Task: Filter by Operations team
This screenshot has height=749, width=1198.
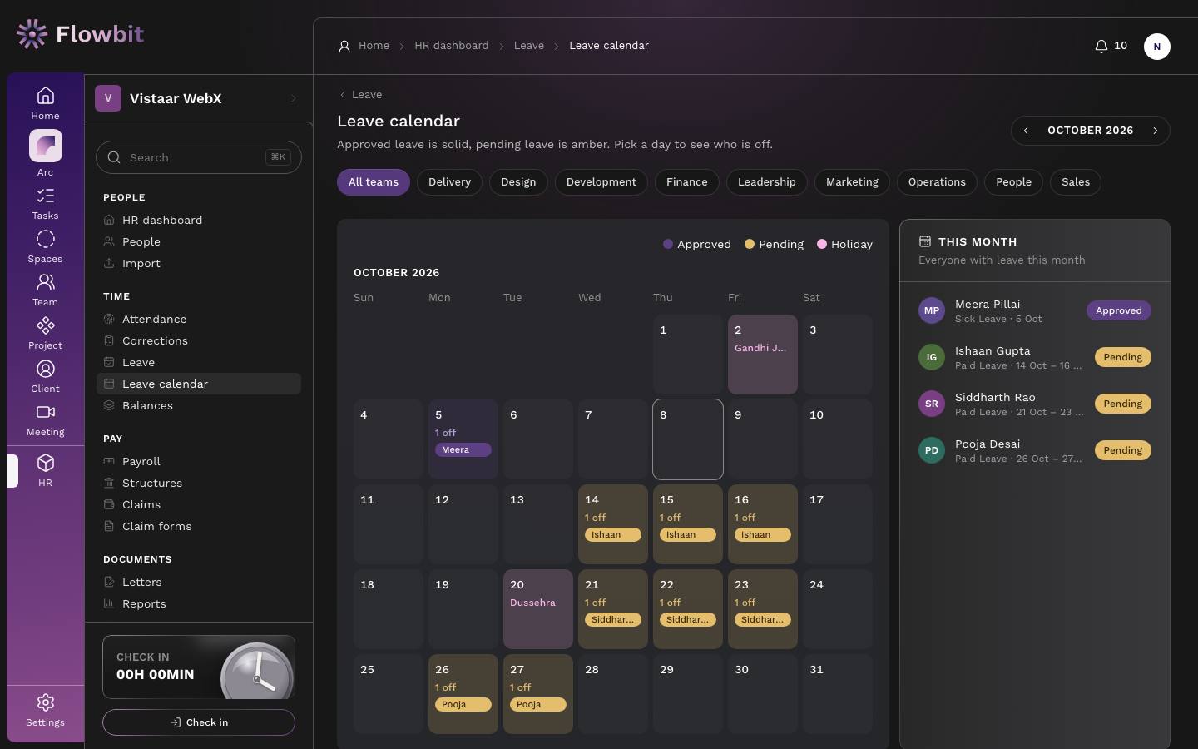Action: 937,182
